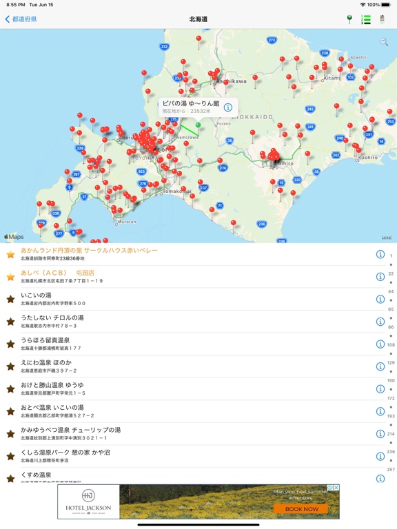Select the green pin on the map
The image size is (397, 529).
click(198, 125)
